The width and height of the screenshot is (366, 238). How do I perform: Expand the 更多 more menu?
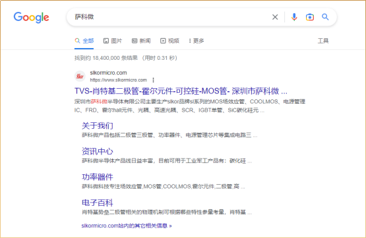[197, 41]
